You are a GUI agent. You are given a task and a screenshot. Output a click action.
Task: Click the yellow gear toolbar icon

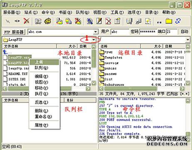(47, 21)
